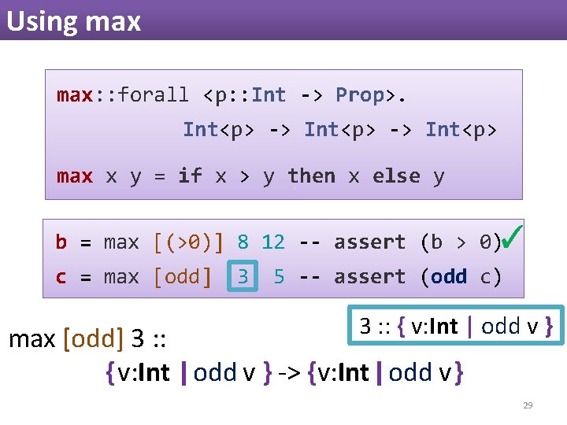Click the 'b = max [(>0)] 8 12' line
The width and height of the screenshot is (567, 425).
coord(170,242)
